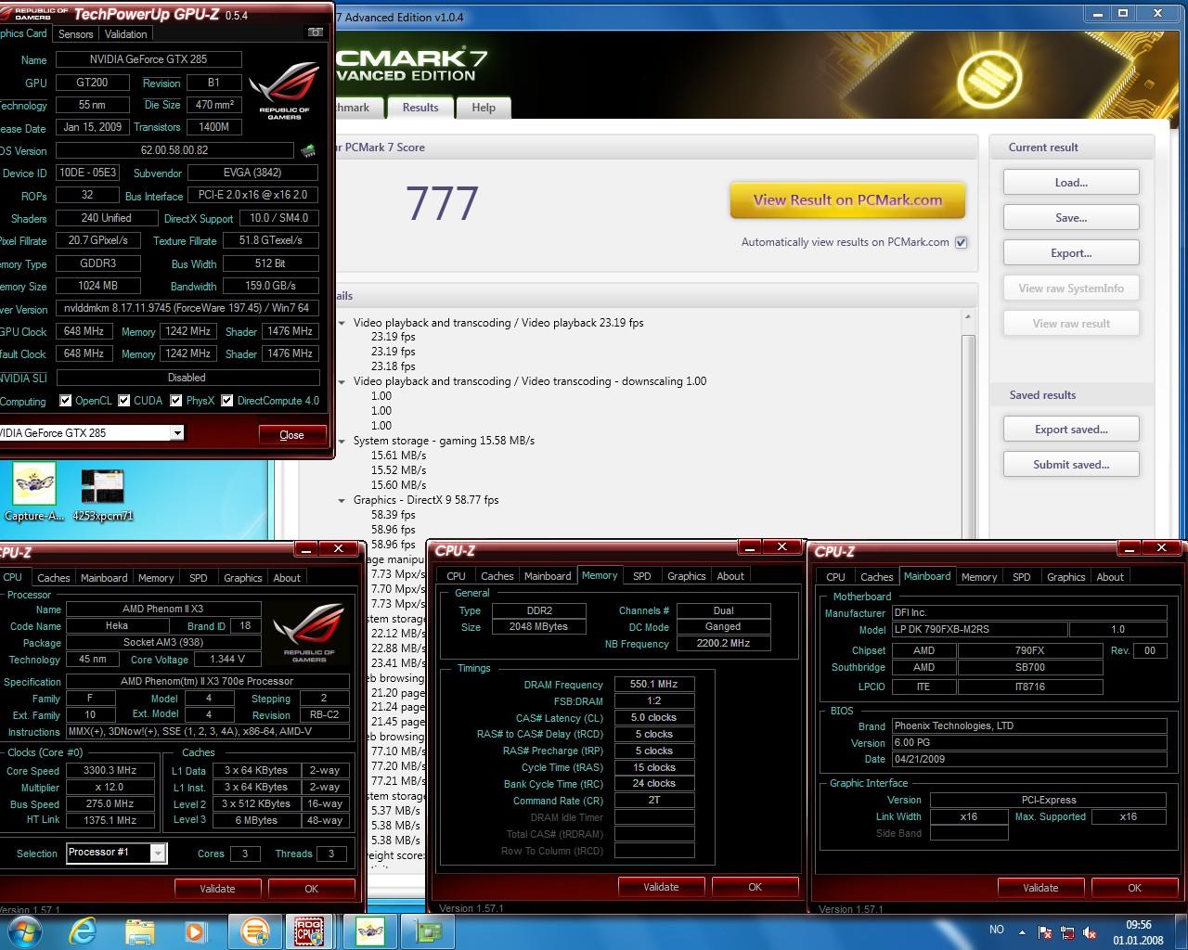
Task: Click the PCMark details scroll up arrow
Action: (967, 317)
